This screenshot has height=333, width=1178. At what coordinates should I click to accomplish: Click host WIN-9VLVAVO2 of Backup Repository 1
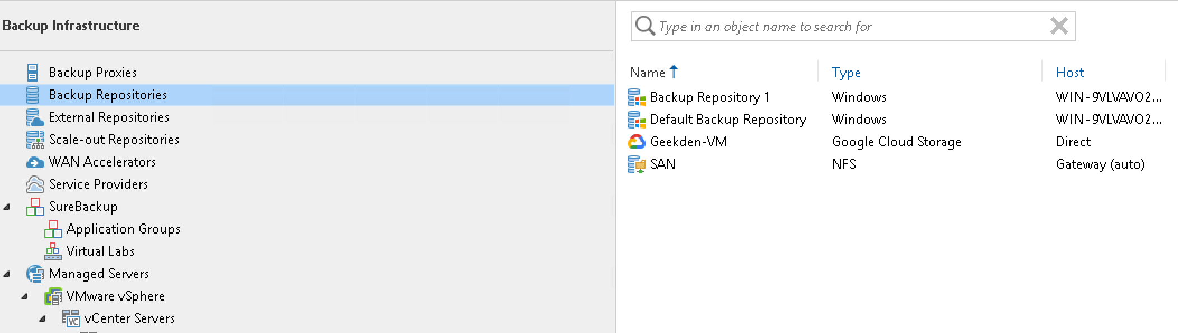tap(1109, 97)
